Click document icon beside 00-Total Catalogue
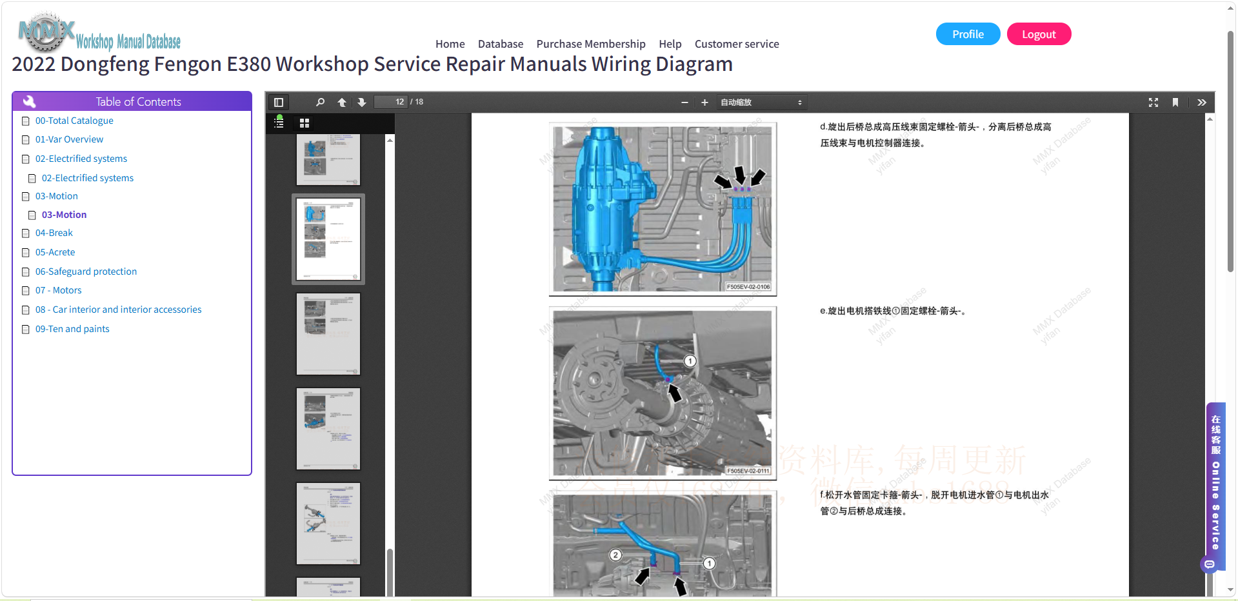Viewport: 1238px width, 601px height. 26,121
